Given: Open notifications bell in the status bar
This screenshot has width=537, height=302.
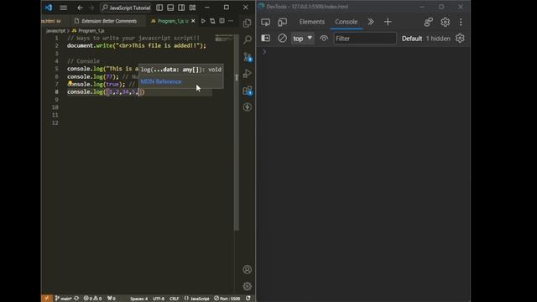Looking at the screenshot, I should tap(248, 299).
